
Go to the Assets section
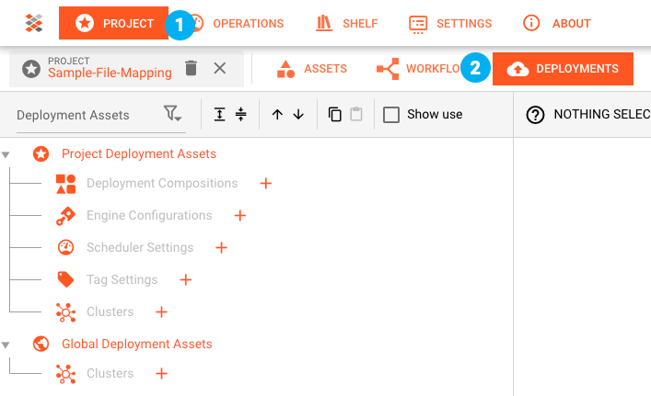(x=312, y=69)
